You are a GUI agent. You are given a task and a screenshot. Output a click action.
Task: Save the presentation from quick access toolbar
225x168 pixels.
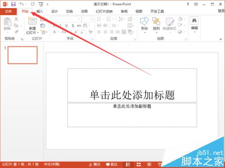[x=13, y=4]
